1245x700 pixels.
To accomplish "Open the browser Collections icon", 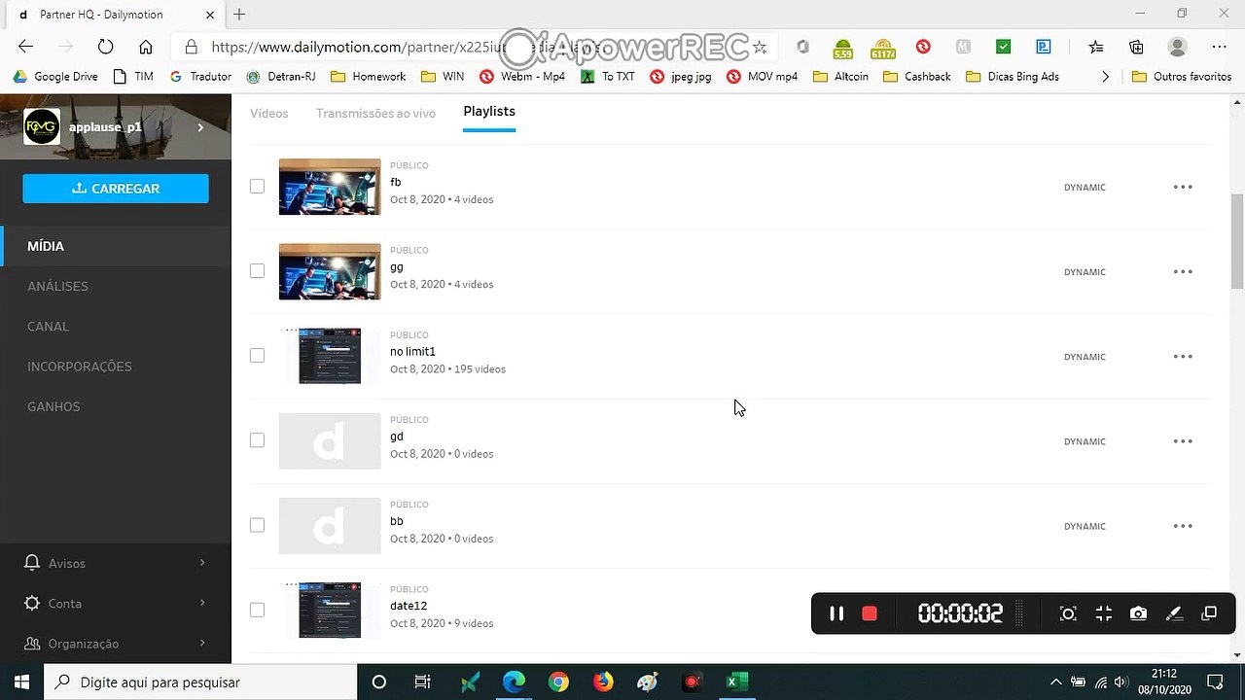I will coord(1136,47).
